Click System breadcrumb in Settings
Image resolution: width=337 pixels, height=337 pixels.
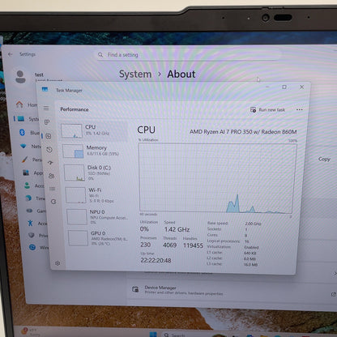(x=135, y=74)
